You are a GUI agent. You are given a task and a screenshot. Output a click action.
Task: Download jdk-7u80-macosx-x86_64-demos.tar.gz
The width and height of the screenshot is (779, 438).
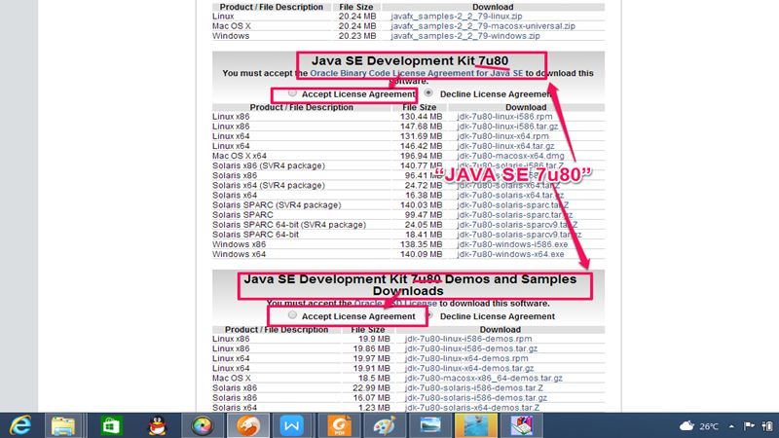tap(483, 379)
